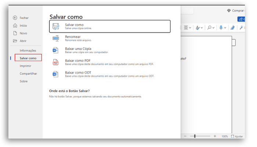Click the Comprar diamond link
Screen dimensions: 257x147
point(236,11)
